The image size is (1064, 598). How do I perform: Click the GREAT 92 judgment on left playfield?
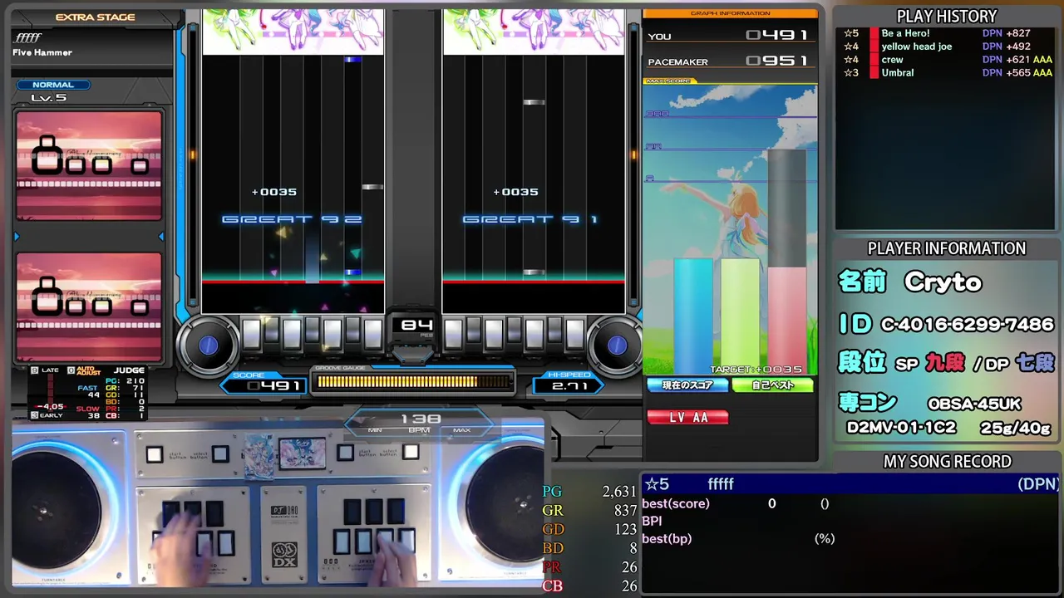tap(292, 219)
